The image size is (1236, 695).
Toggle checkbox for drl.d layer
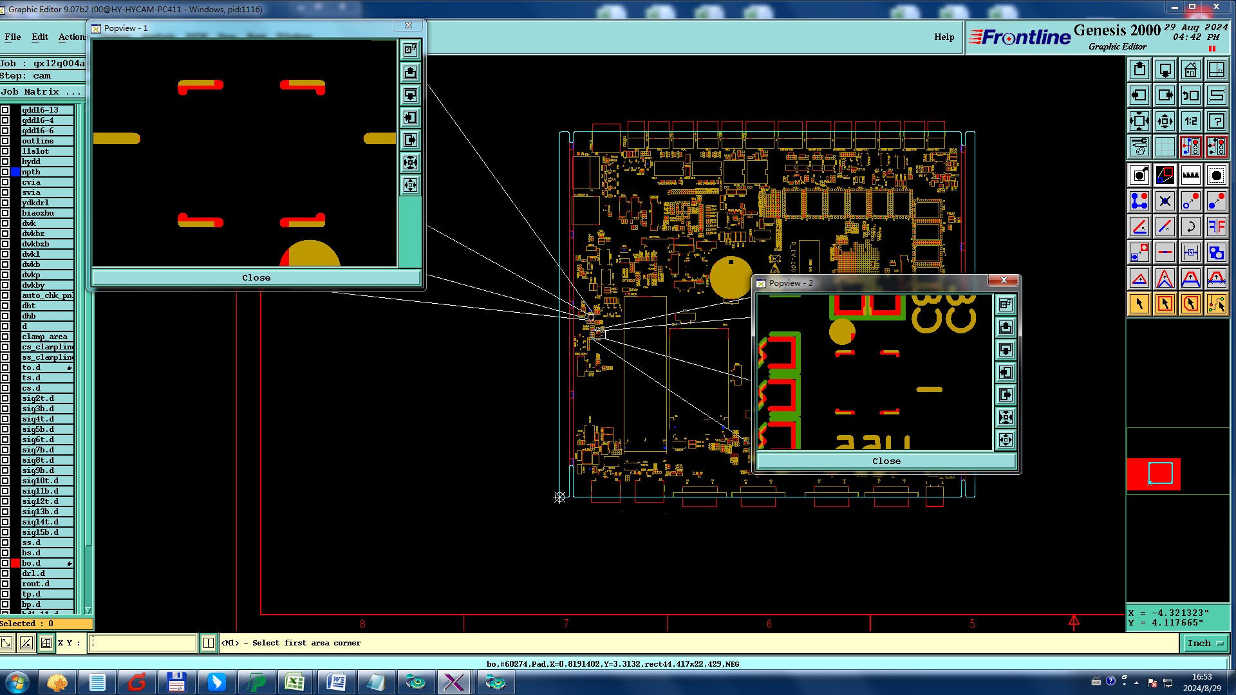pyautogui.click(x=5, y=573)
